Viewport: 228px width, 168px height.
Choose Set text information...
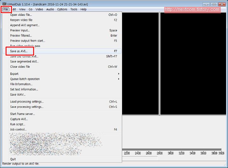(62, 90)
